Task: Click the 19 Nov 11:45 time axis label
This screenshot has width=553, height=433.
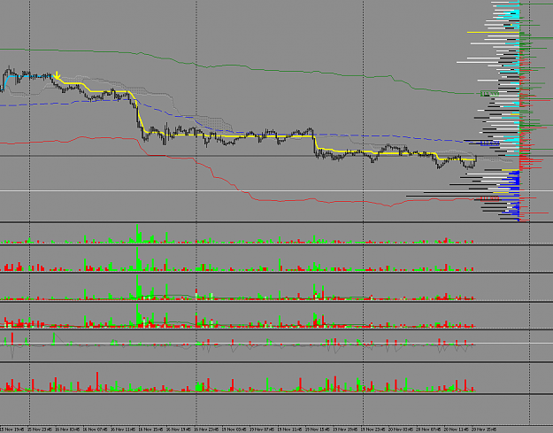Action: point(289,429)
